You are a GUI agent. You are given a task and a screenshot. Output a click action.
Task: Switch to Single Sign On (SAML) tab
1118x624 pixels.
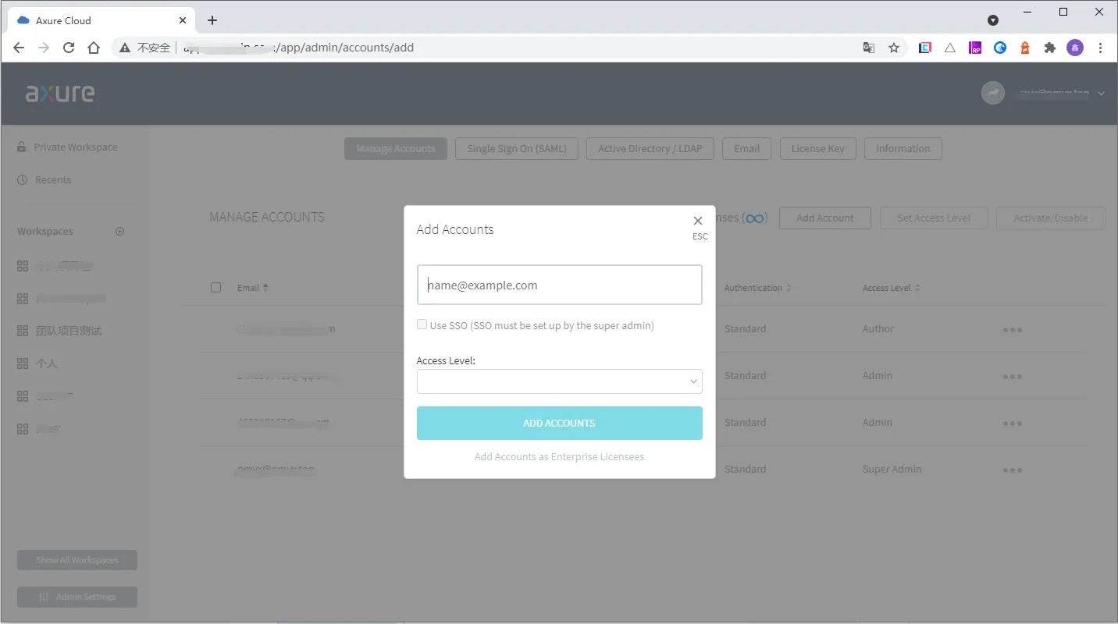[x=516, y=149]
